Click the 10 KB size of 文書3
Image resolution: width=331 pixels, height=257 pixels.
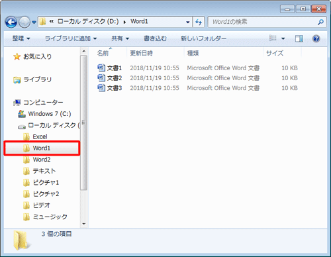(x=289, y=88)
